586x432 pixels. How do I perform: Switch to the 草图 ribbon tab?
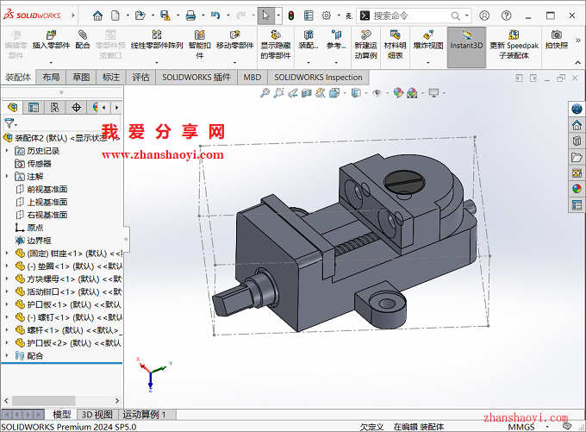click(x=81, y=77)
